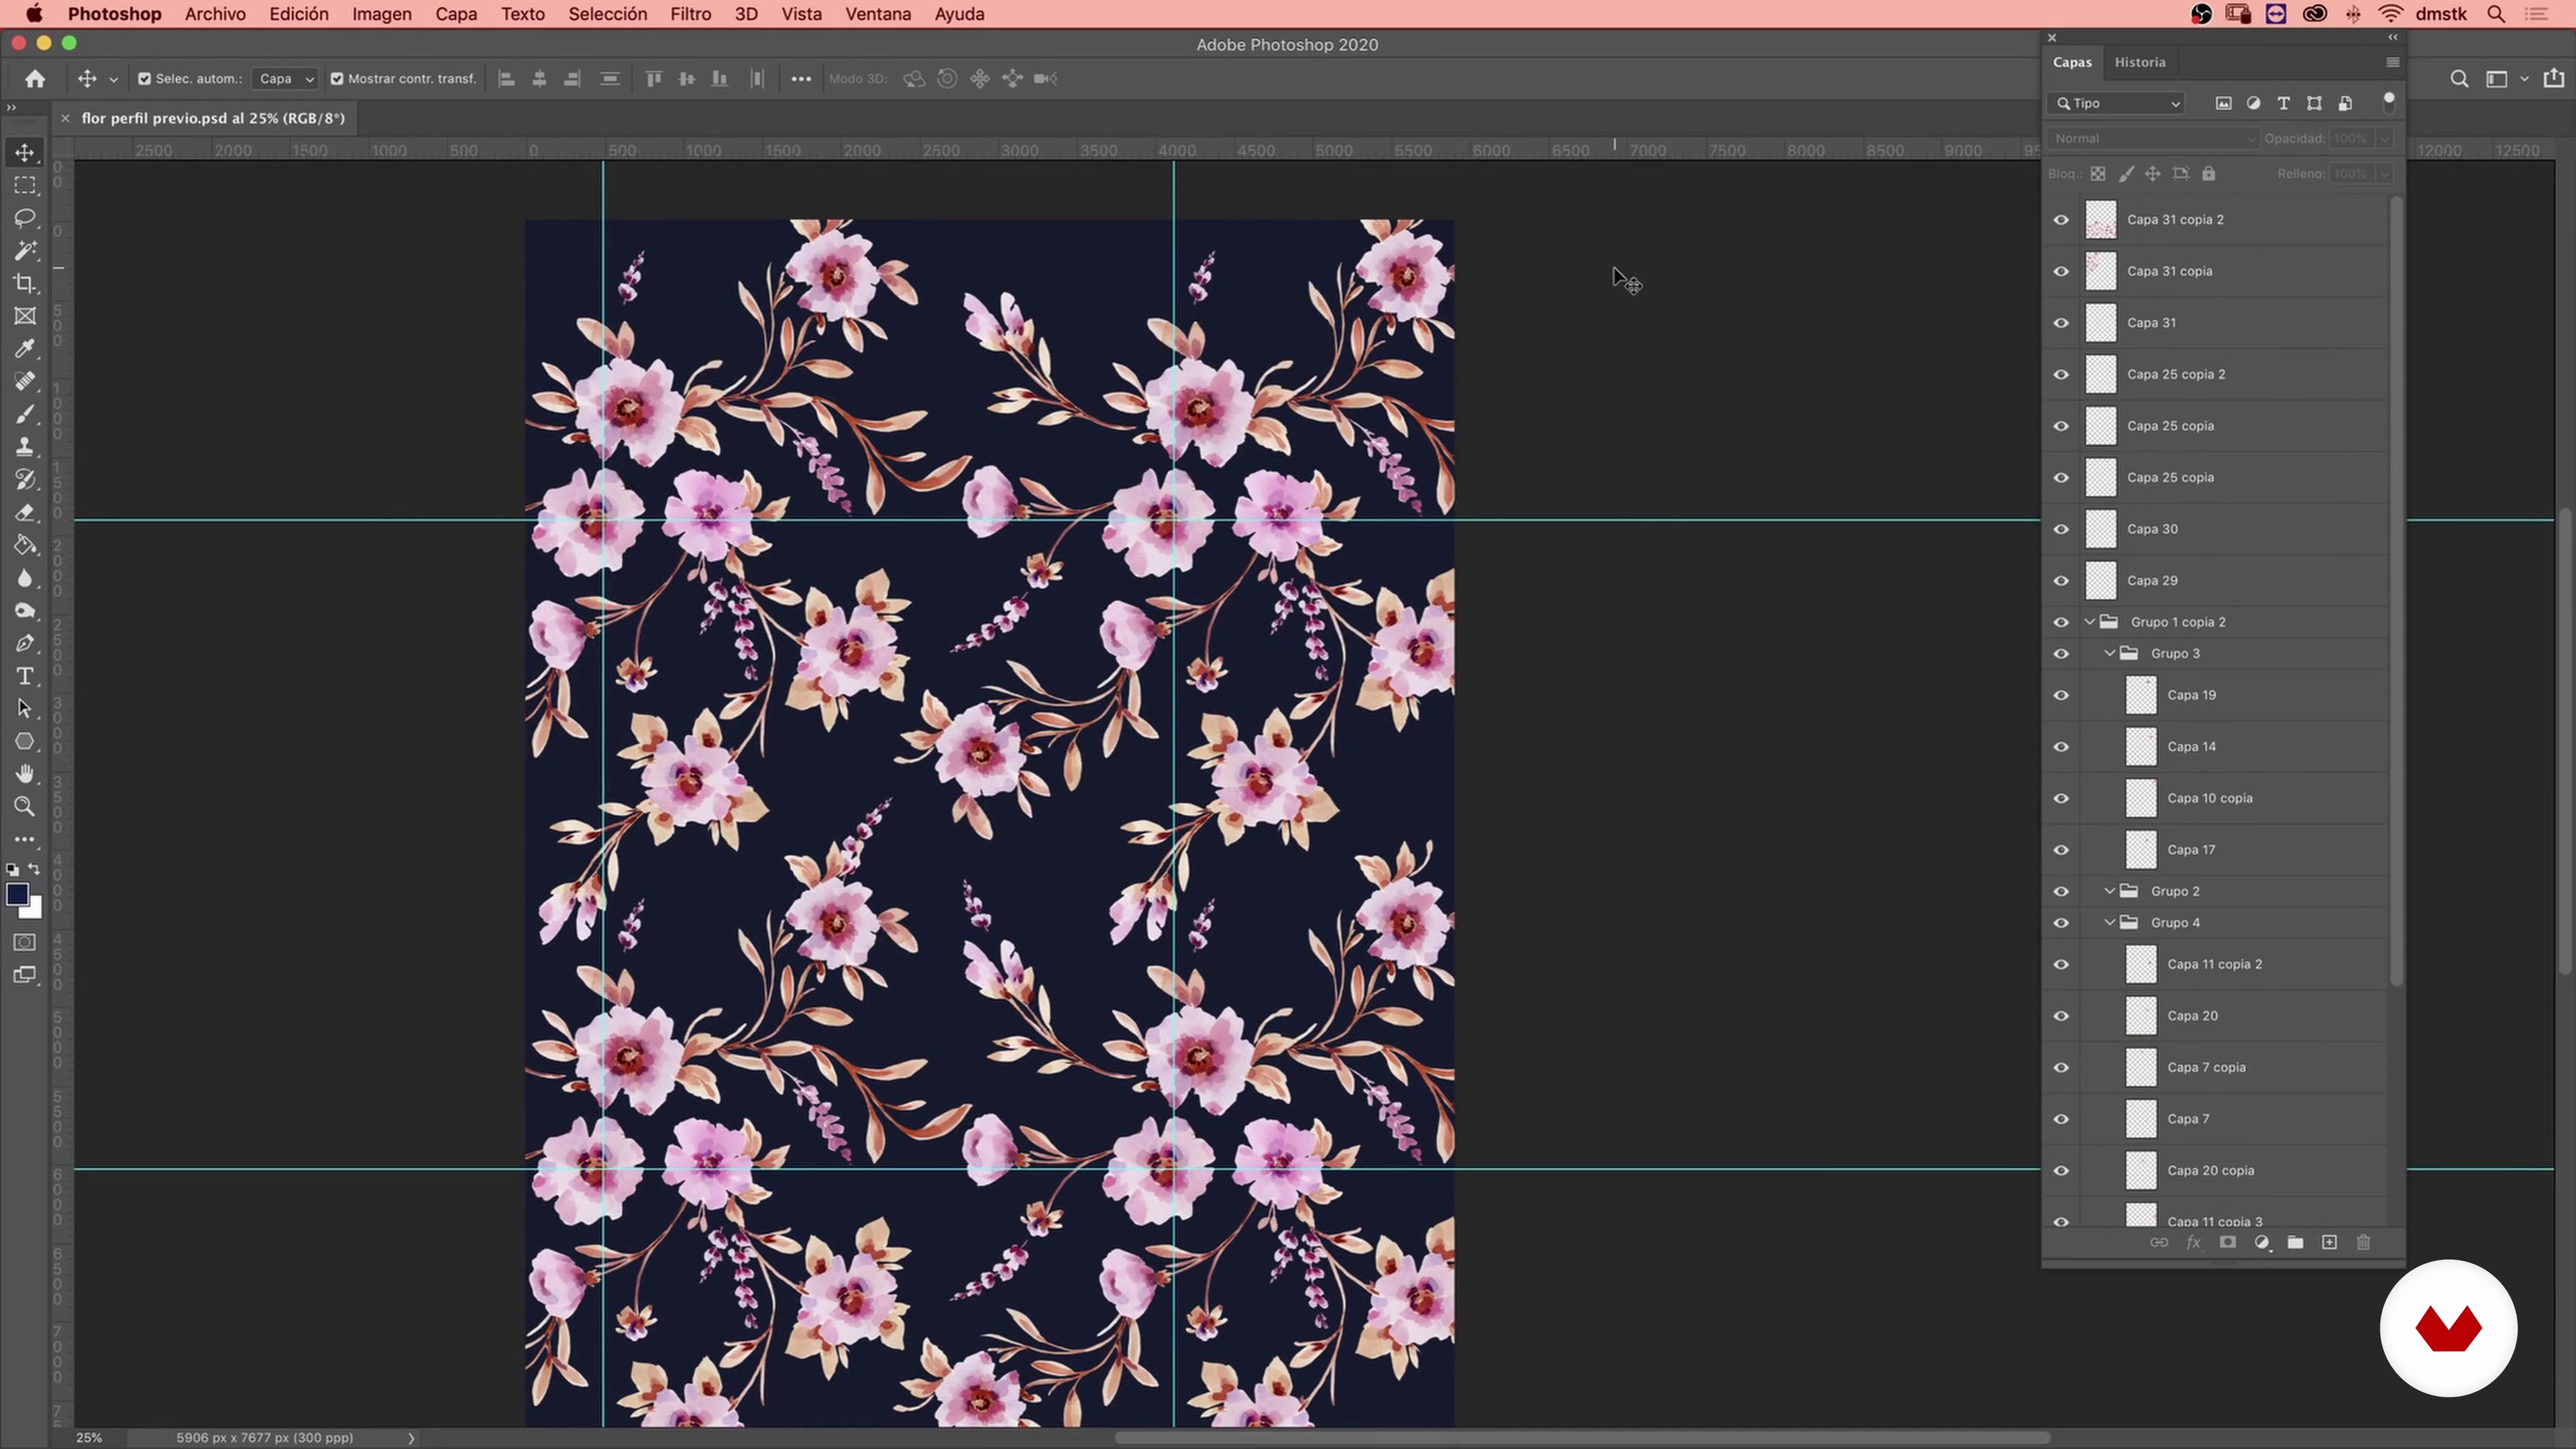Open the Capa auto-select dropdown
The width and height of the screenshot is (2576, 1449).
click(285, 79)
